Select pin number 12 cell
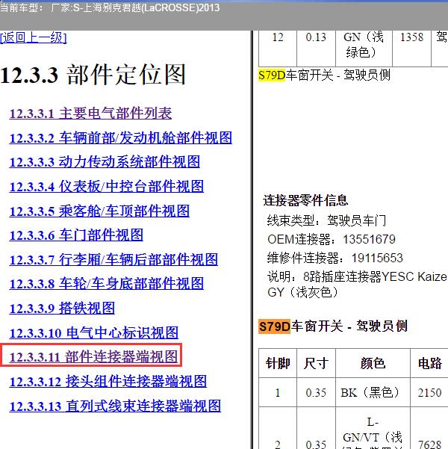Image resolution: width=448 pixels, height=449 pixels. [278, 48]
